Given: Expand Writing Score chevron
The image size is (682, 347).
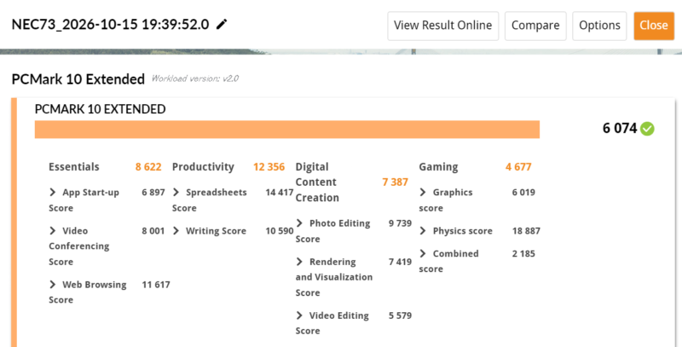Looking at the screenshot, I should point(176,230).
